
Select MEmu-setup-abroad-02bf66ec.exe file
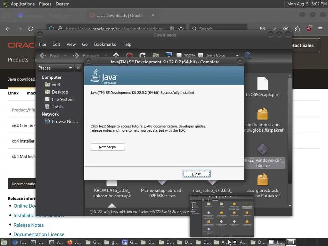pyautogui.click(x=162, y=193)
